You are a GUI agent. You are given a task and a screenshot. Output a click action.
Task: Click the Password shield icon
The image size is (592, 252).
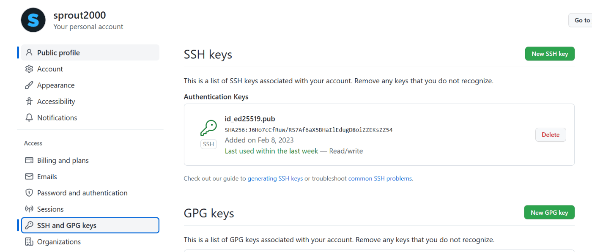point(29,193)
